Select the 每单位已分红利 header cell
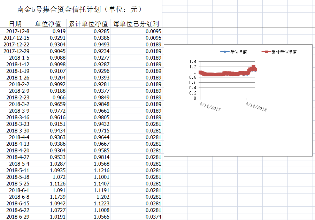315x220 pixels. click(136, 24)
